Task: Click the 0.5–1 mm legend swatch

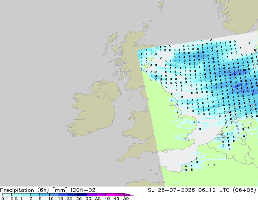Action: (16, 195)
